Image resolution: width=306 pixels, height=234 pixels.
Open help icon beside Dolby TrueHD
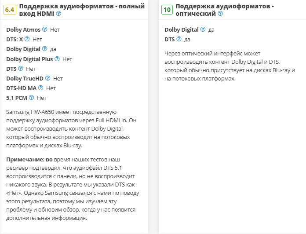pyautogui.click(x=48, y=78)
